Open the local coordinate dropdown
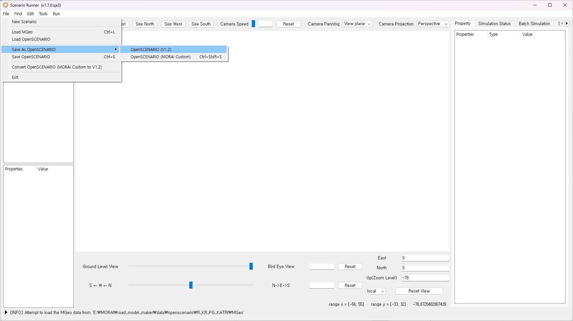Image resolution: width=573 pixels, height=321 pixels. coord(376,291)
